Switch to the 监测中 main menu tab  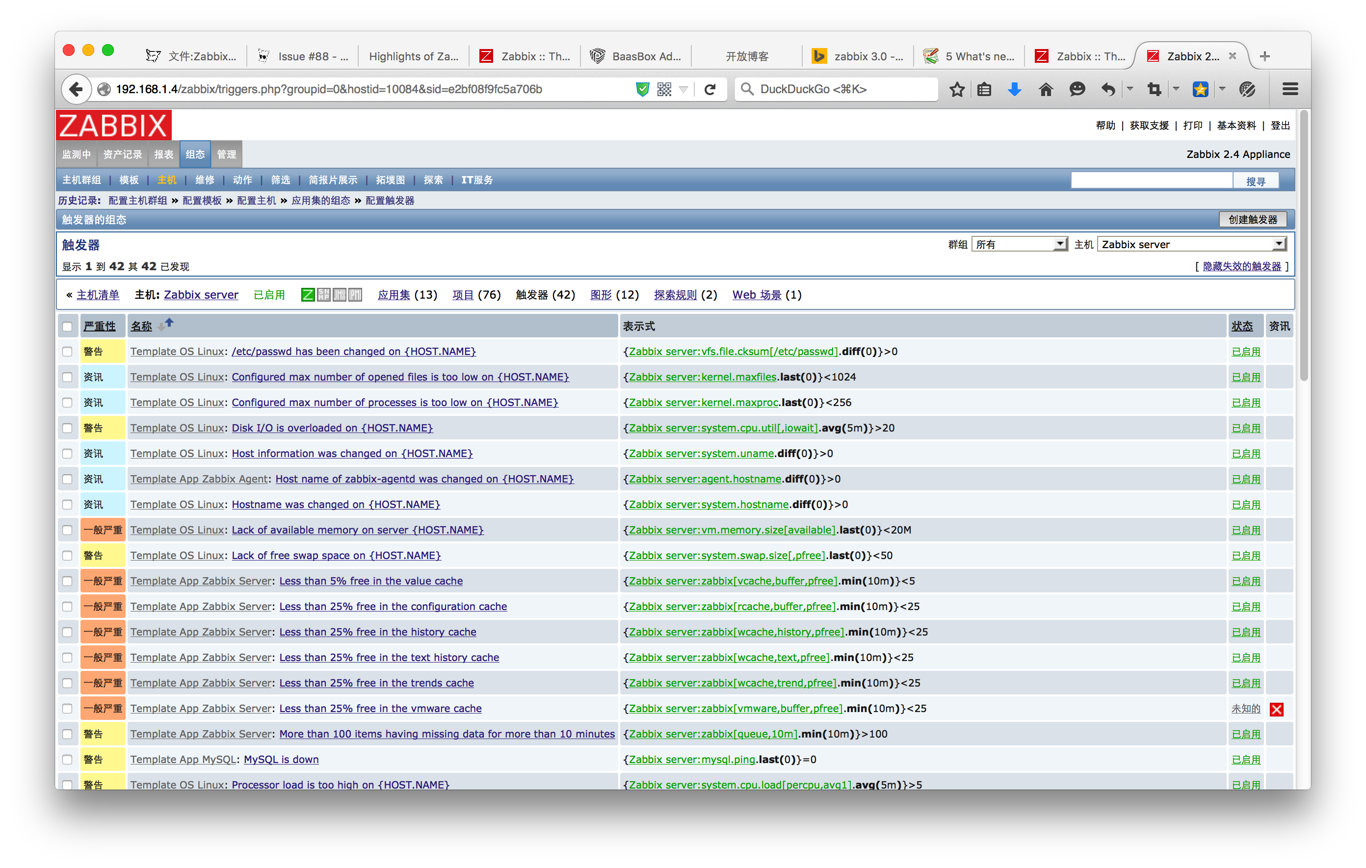pos(77,154)
